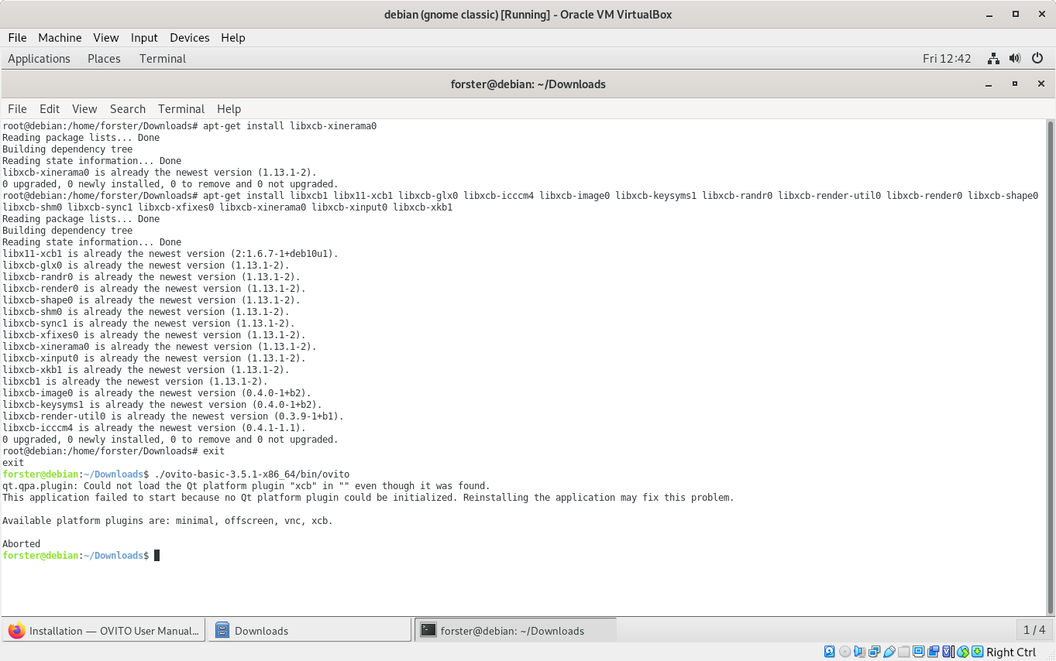Click the workspace indicator showing 1 / 4
This screenshot has height=661, width=1056.
click(1034, 629)
